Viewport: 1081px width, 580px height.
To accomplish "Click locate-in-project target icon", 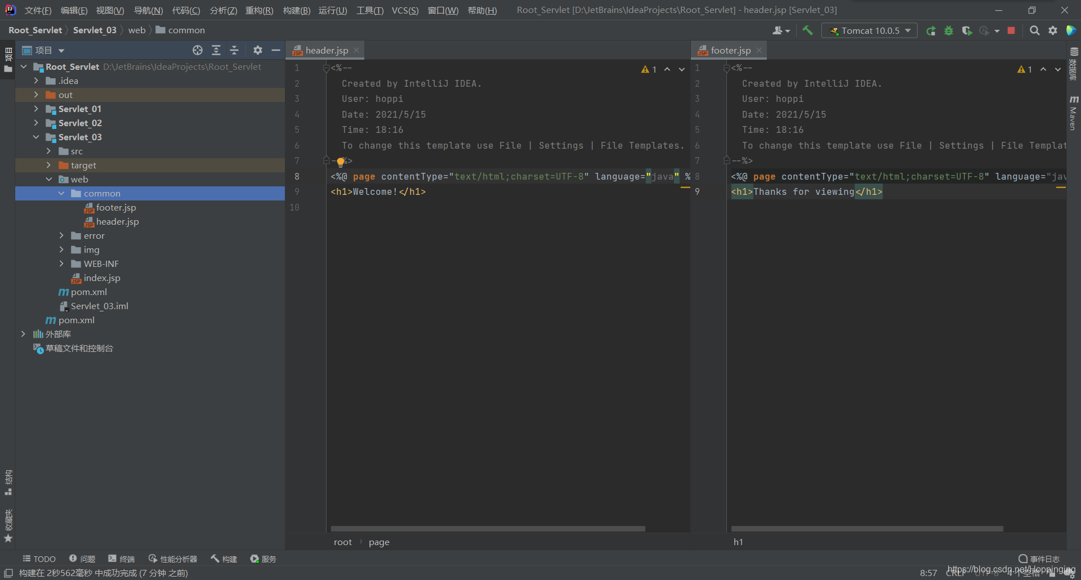I will coord(197,50).
